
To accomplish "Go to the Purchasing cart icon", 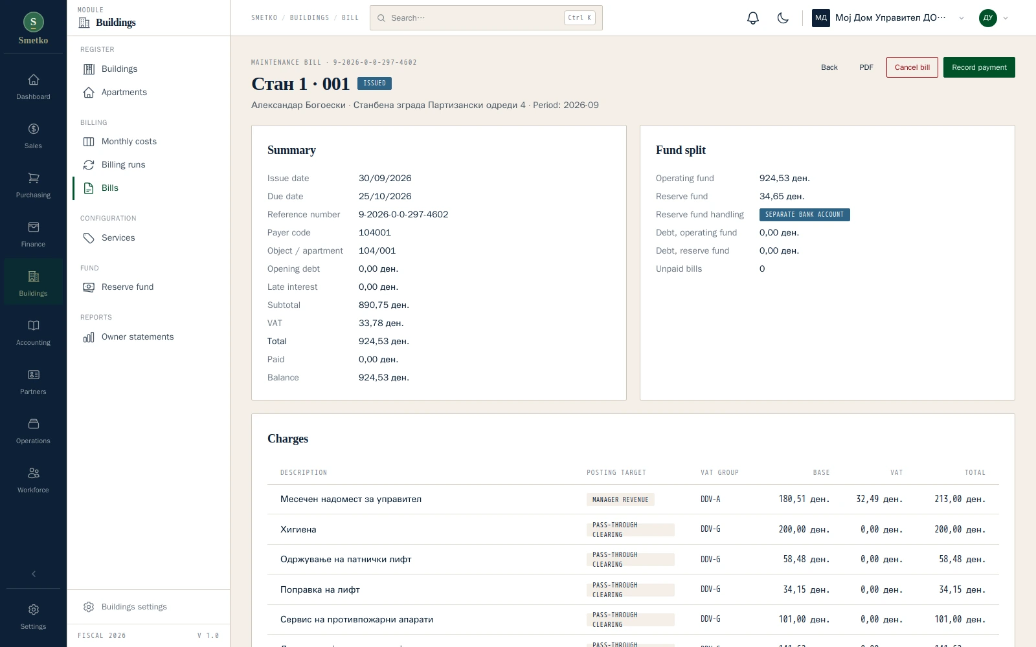I will (33, 178).
